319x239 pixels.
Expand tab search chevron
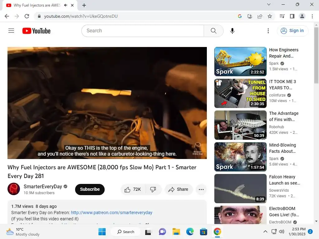point(269,4)
